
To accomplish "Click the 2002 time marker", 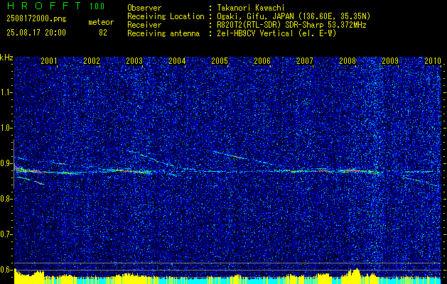I will click(92, 60).
